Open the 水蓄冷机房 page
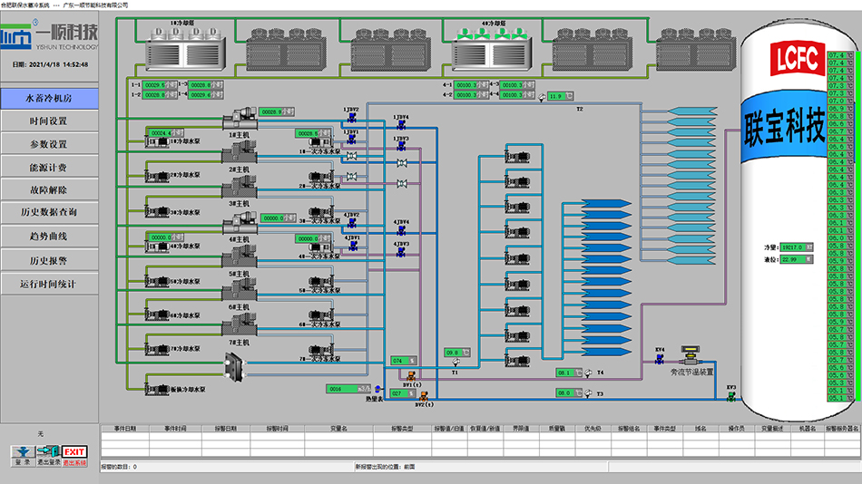The height and width of the screenshot is (484, 862). [x=50, y=98]
